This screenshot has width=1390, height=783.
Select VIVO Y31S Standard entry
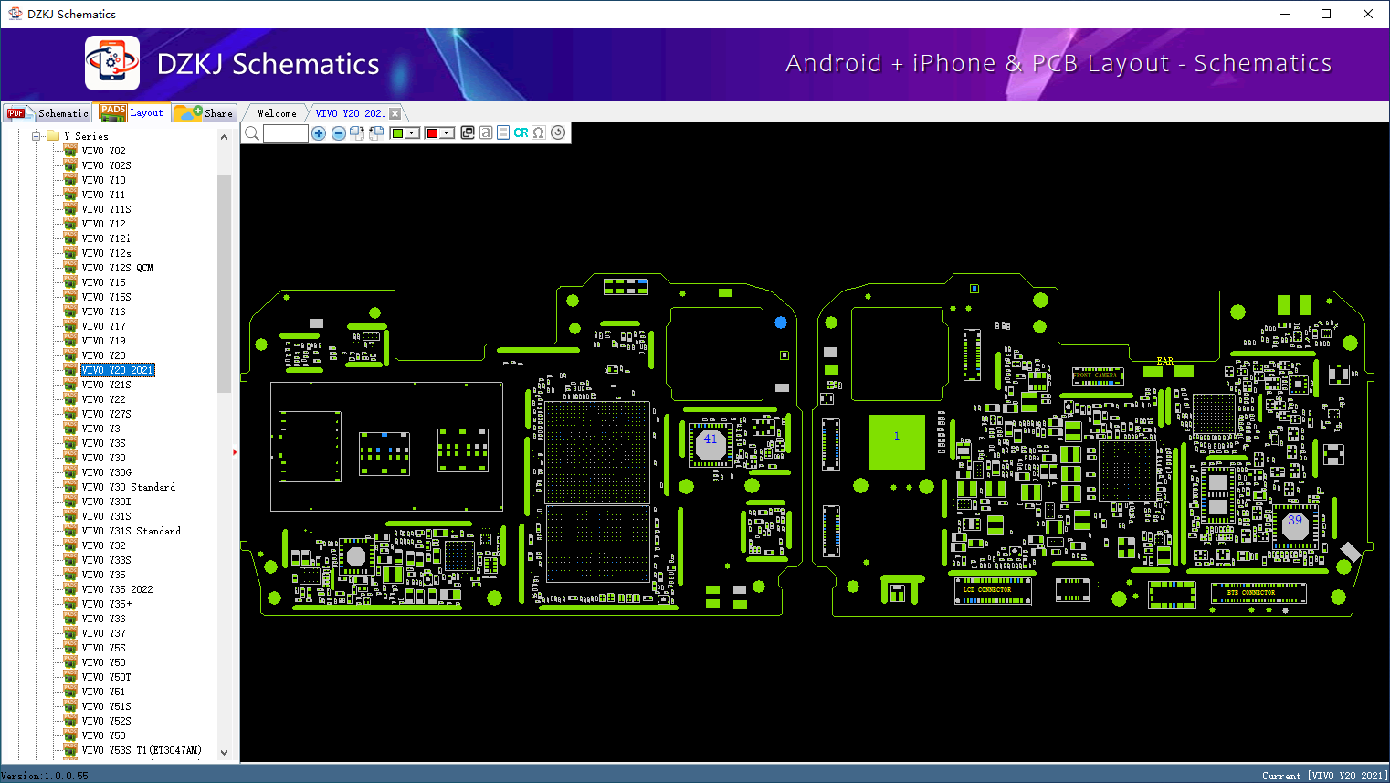pyautogui.click(x=132, y=531)
